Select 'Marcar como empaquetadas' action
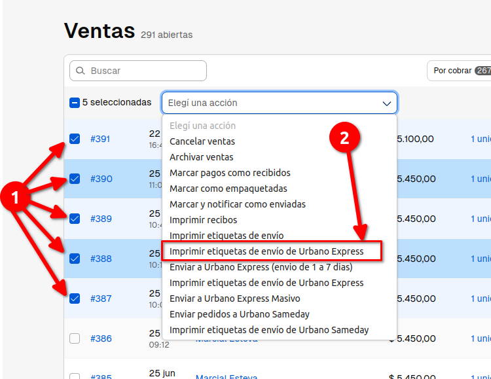 228,189
